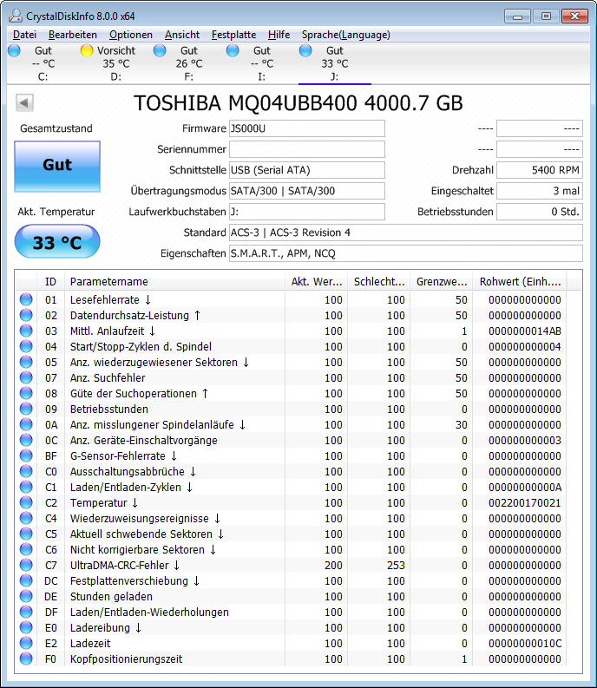The height and width of the screenshot is (688, 597).
Task: Click status orb for G-Sensor-Fehlerrate row
Action: [26, 455]
